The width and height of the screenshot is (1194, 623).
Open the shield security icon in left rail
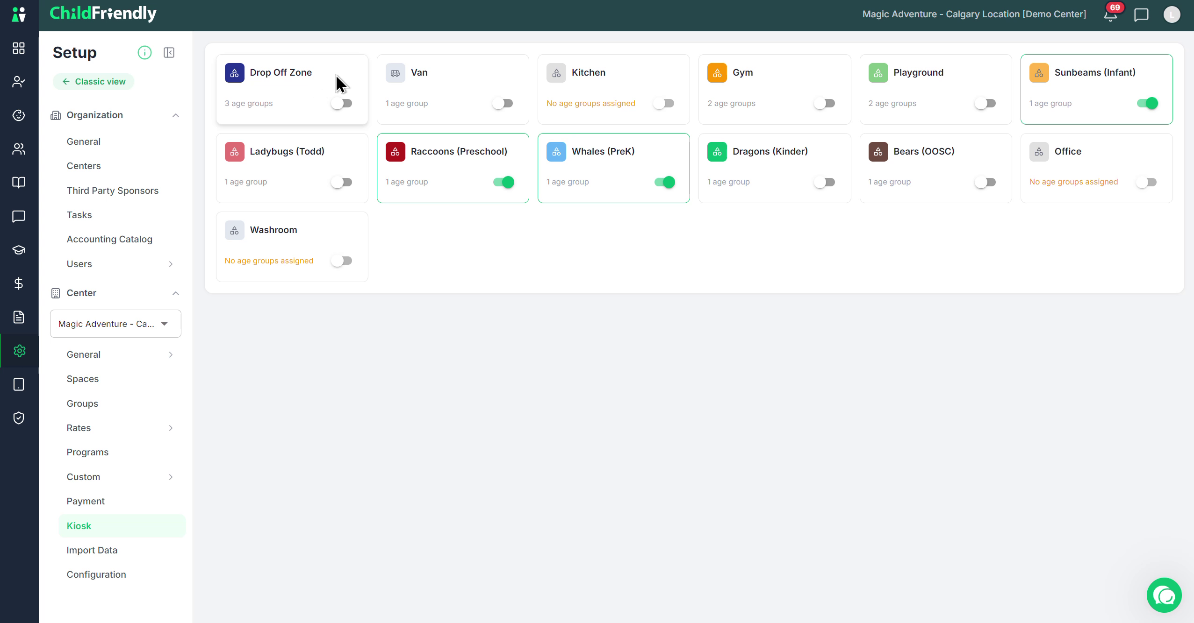[19, 418]
